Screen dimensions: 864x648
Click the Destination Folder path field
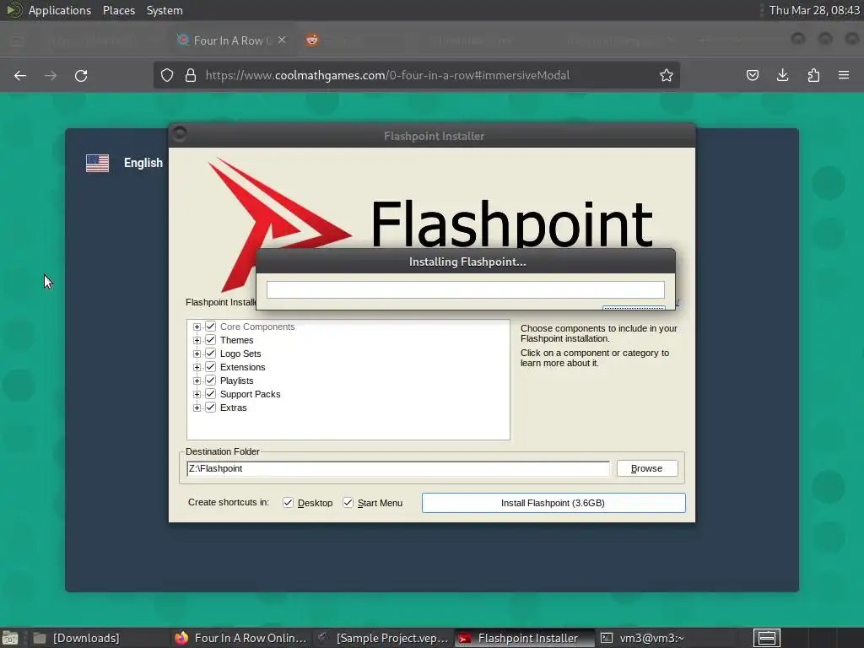398,468
